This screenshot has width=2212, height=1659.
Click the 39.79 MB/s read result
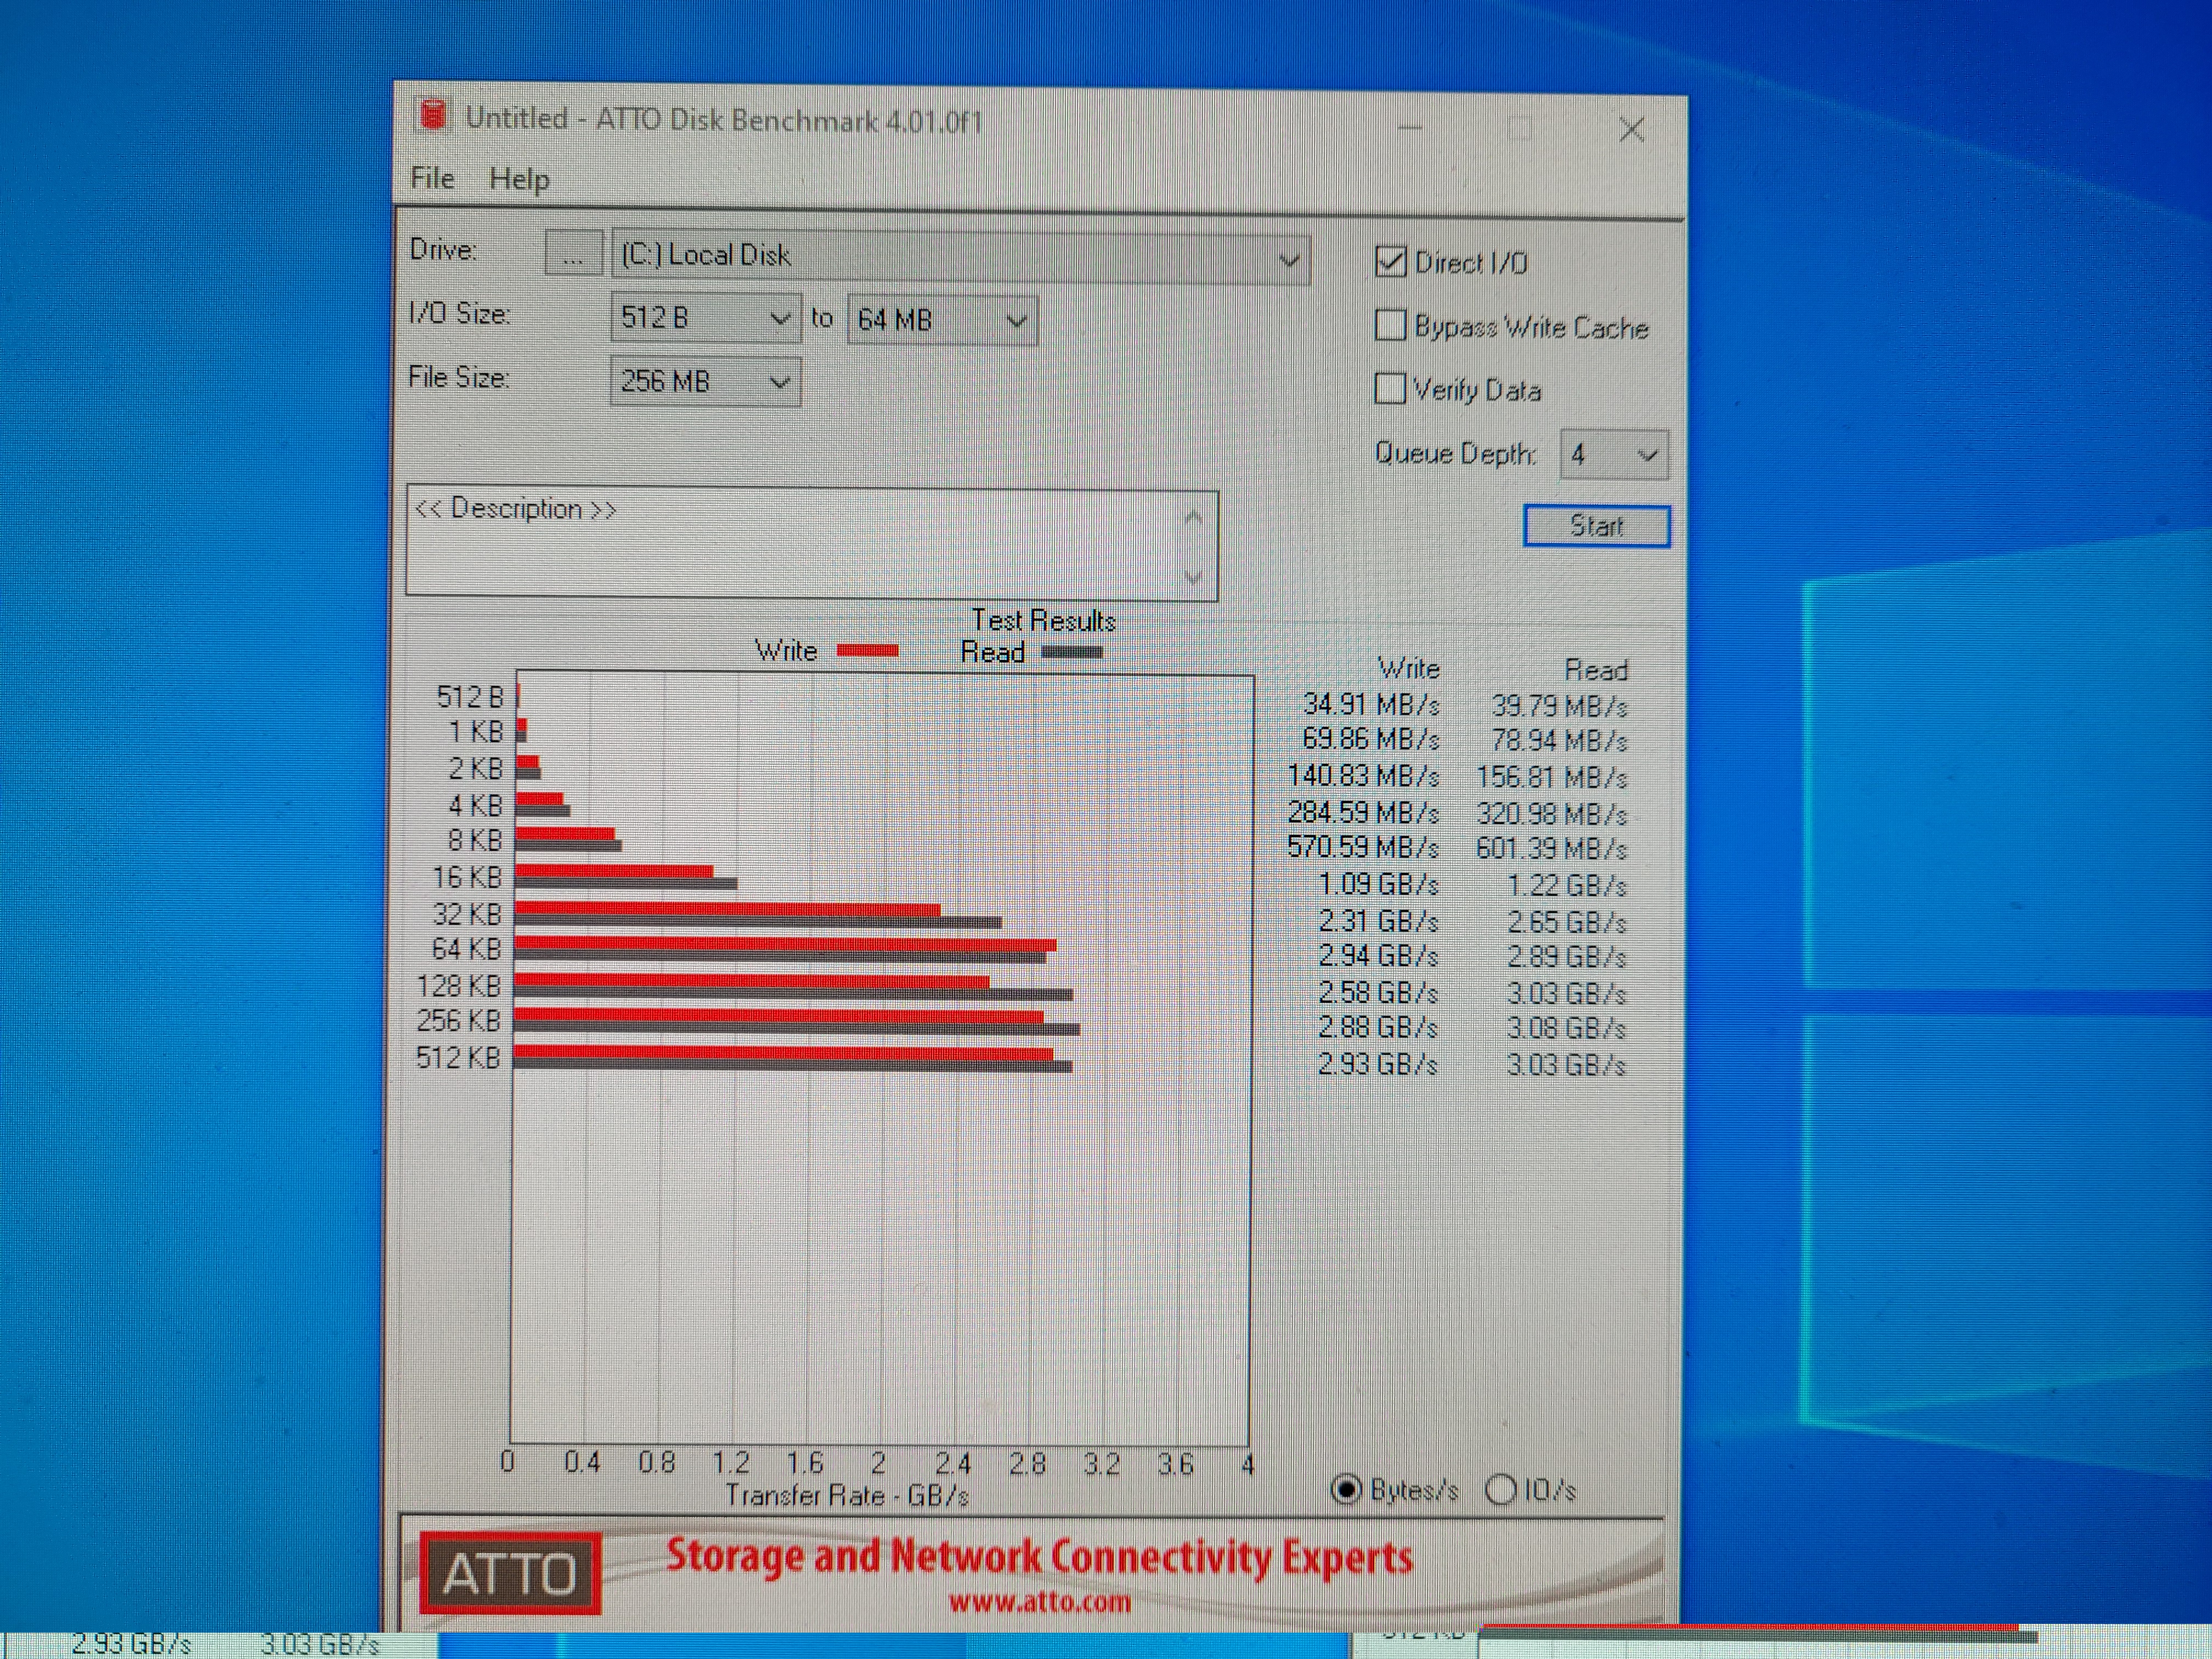click(x=1559, y=707)
